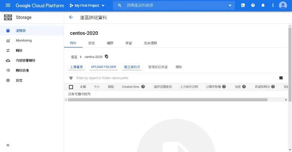Sort by Created time column header

tap(131, 87)
